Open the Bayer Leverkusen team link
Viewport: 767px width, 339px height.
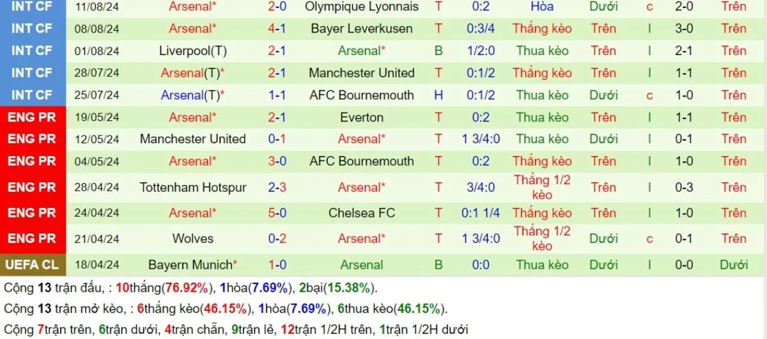pyautogui.click(x=362, y=29)
